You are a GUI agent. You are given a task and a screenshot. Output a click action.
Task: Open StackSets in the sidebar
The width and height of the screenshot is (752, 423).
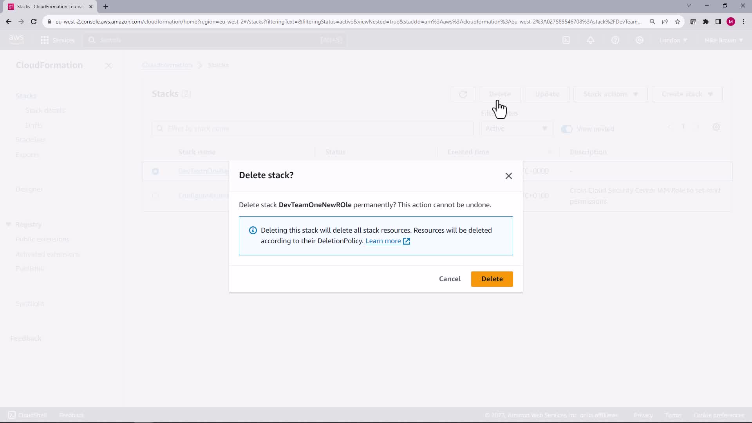(x=30, y=139)
